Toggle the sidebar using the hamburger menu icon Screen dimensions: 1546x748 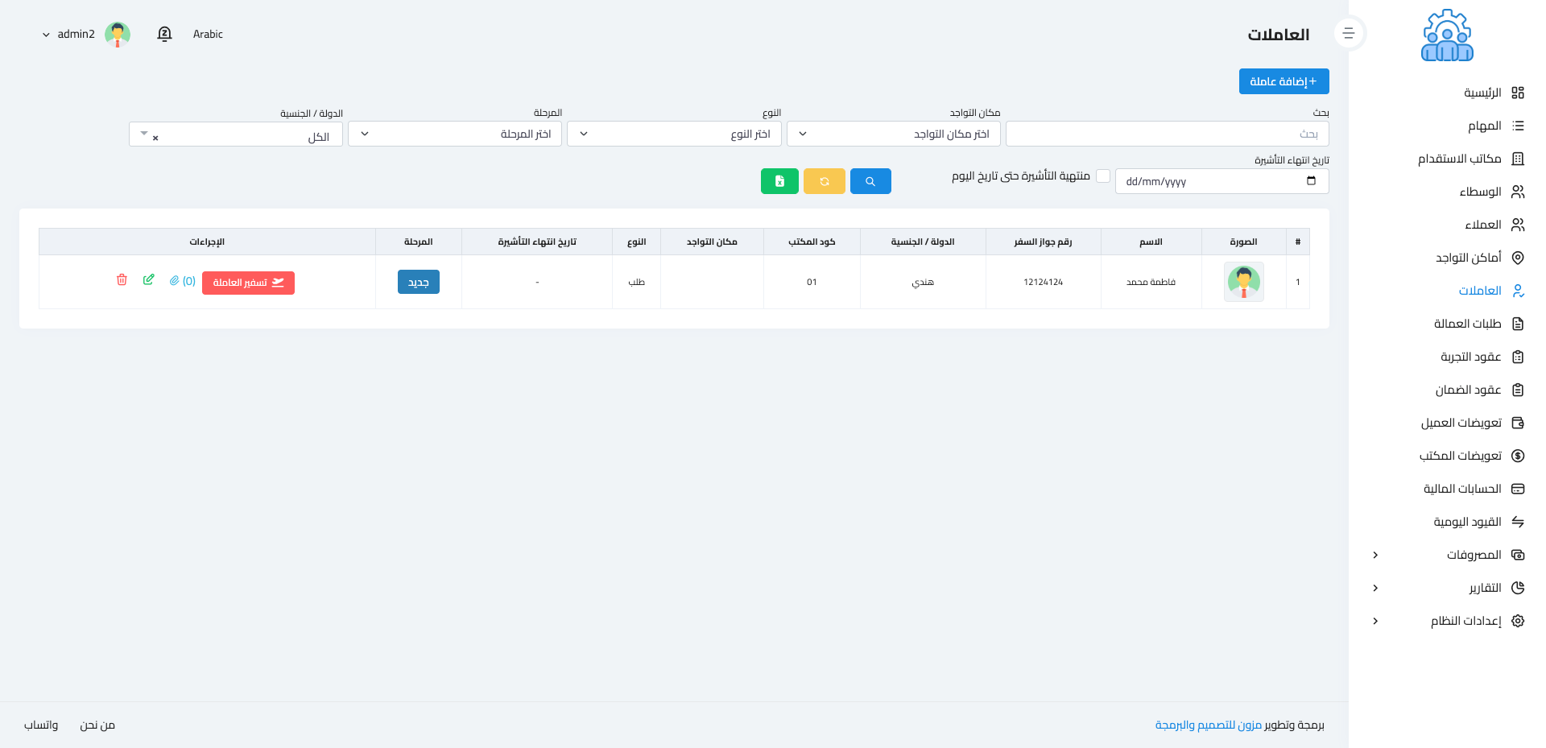(1349, 34)
